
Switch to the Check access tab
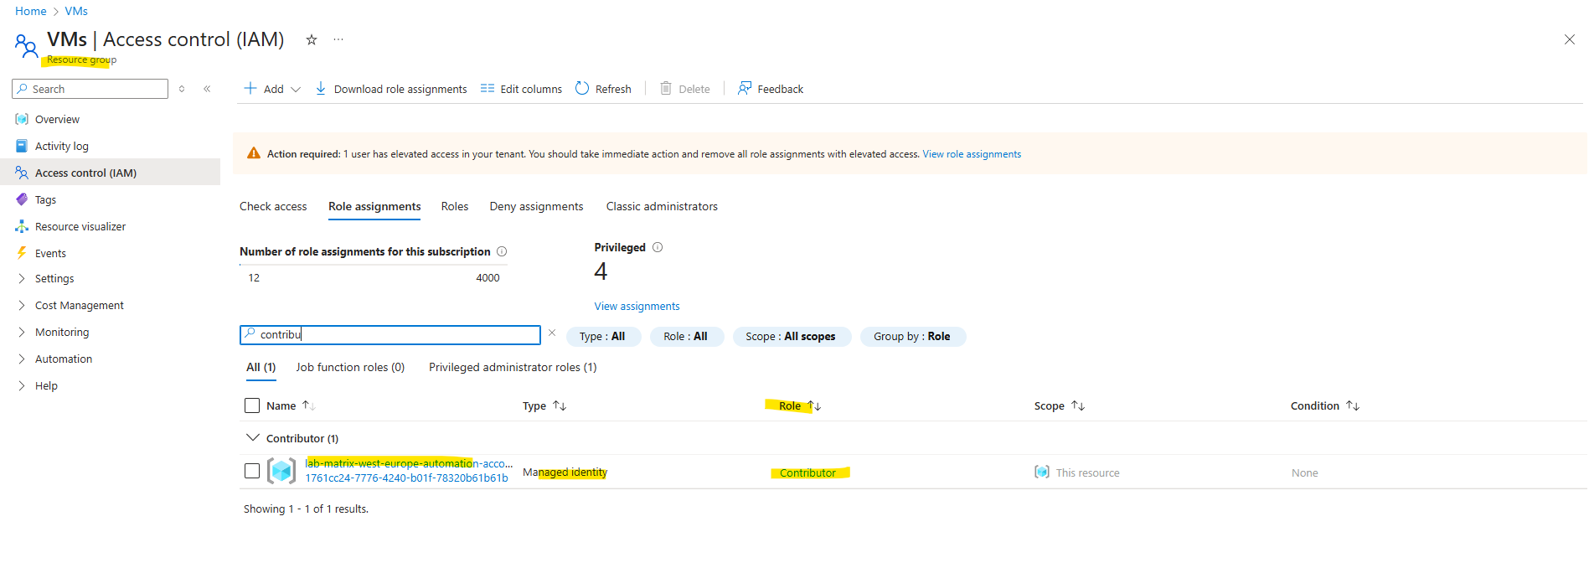(x=273, y=207)
